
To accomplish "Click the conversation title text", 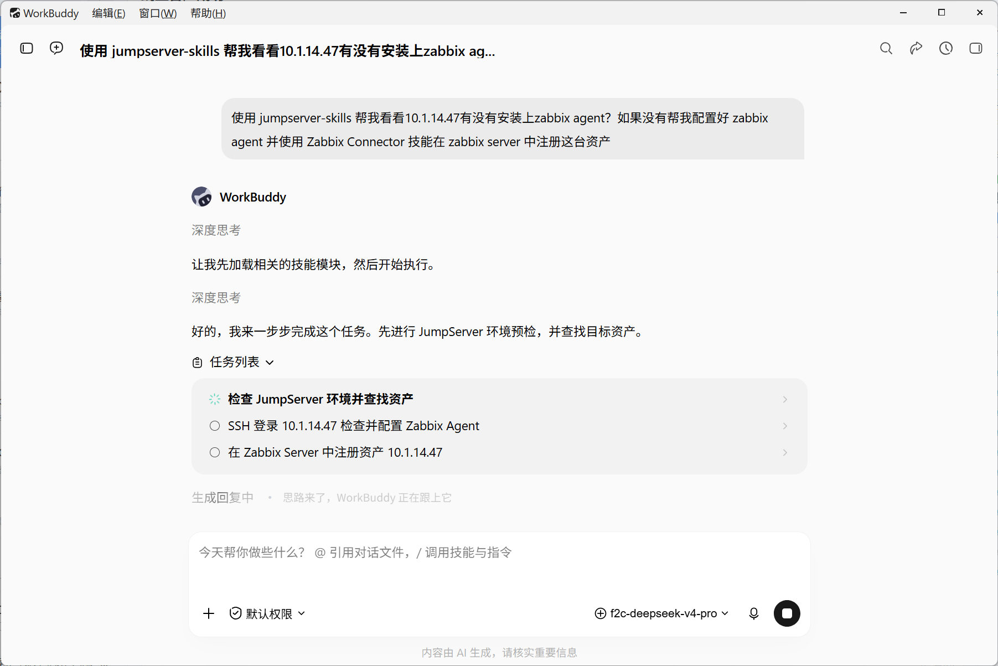I will coord(287,51).
